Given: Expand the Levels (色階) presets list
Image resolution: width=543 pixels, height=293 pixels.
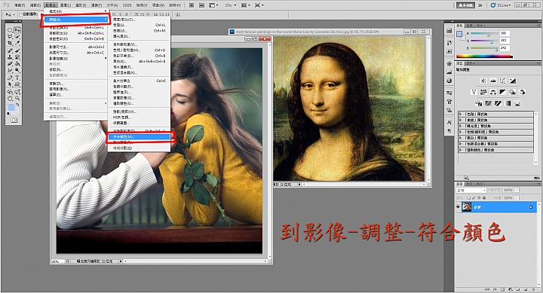Looking at the screenshot, I should click(460, 114).
